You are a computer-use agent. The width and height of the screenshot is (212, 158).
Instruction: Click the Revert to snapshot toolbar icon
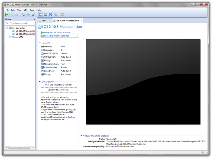point(28,14)
